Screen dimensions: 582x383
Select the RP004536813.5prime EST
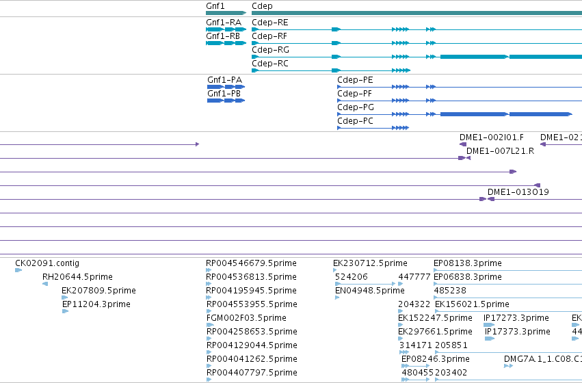209,284
